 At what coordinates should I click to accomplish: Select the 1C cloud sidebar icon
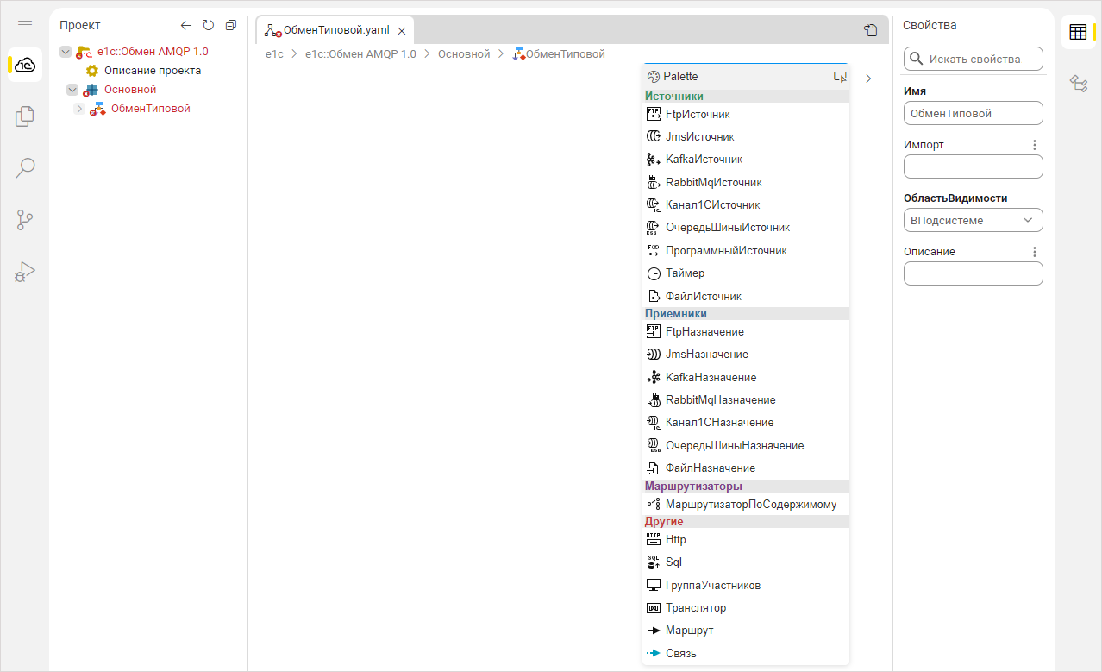pos(25,65)
